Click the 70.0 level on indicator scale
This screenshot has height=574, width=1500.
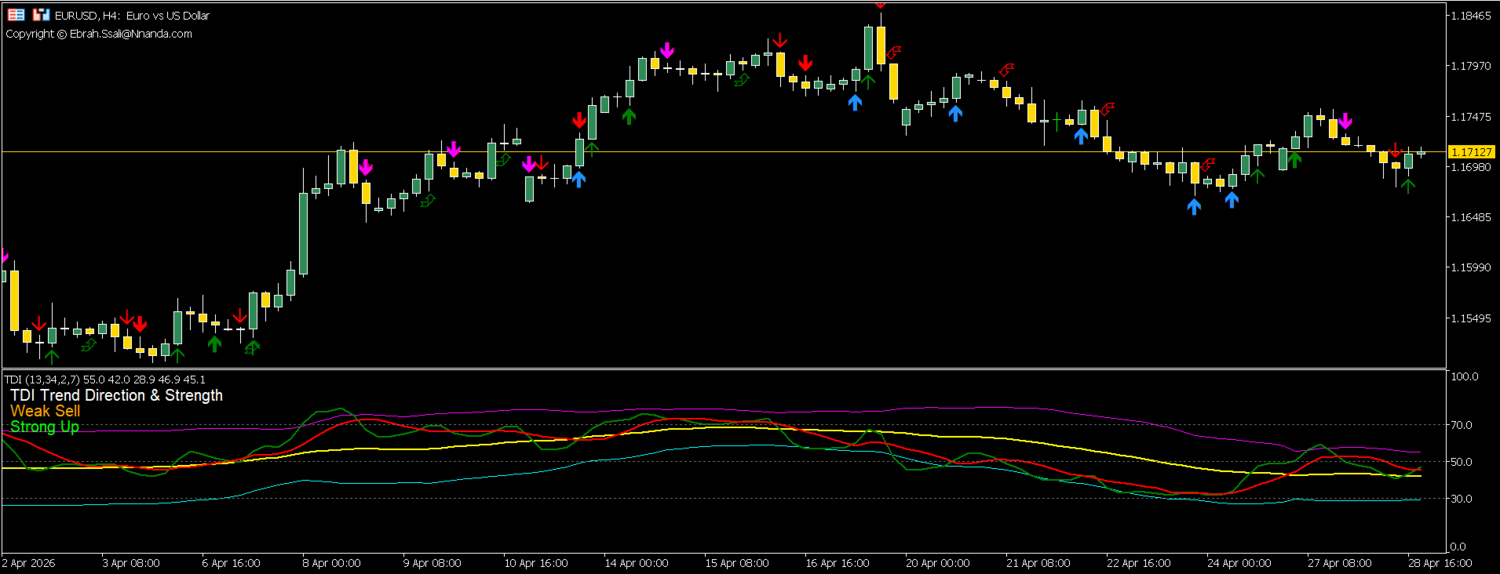pos(1462,425)
